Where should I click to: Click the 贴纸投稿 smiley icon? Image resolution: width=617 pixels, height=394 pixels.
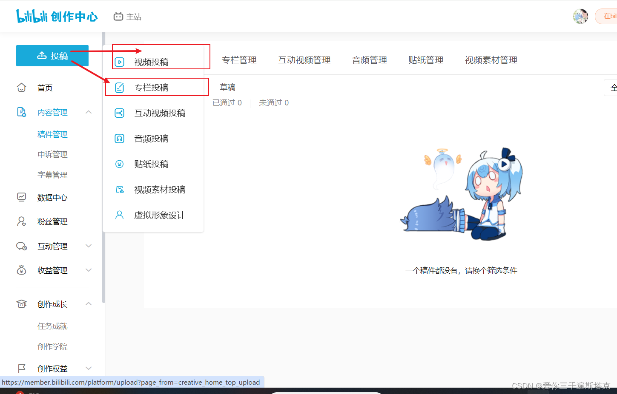click(120, 164)
